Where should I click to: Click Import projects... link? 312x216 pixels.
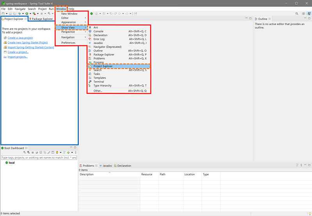[18, 57]
